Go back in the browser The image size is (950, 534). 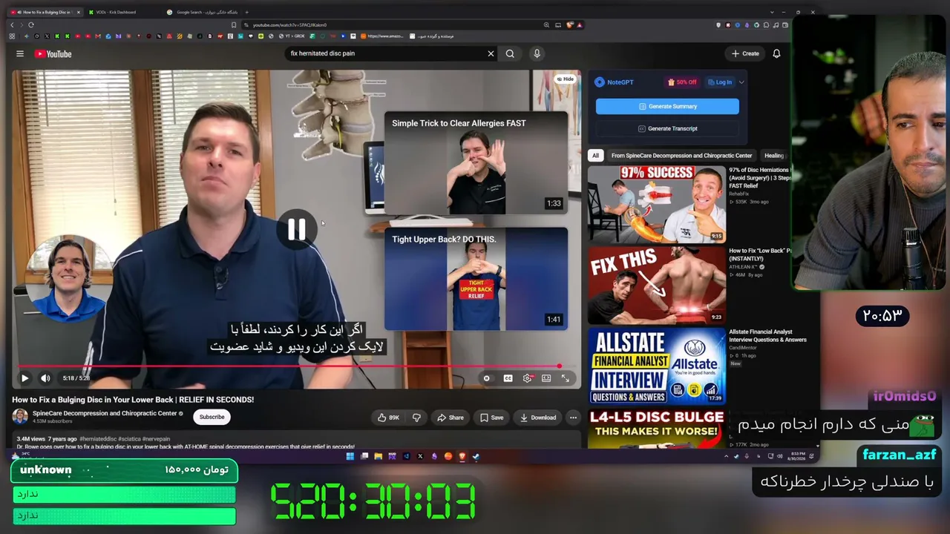tap(12, 25)
